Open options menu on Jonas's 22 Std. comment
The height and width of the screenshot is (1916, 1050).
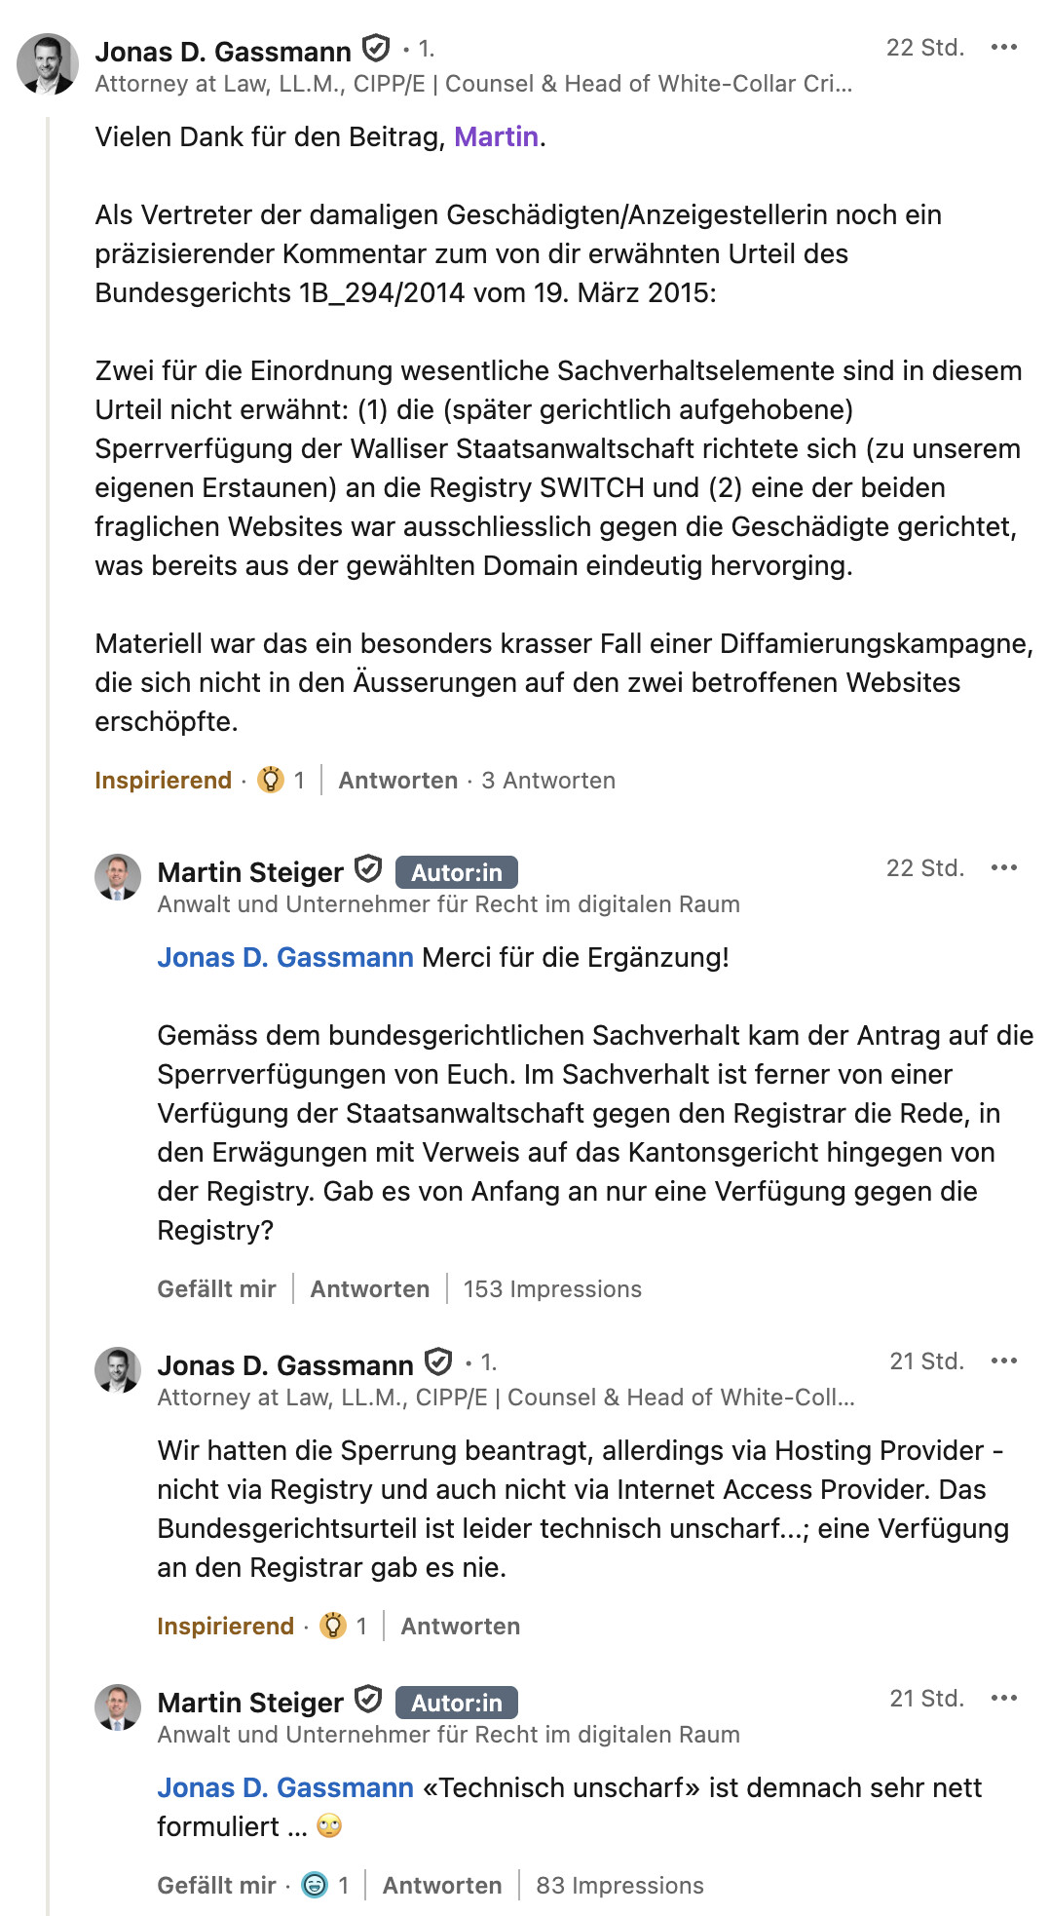click(x=1003, y=48)
